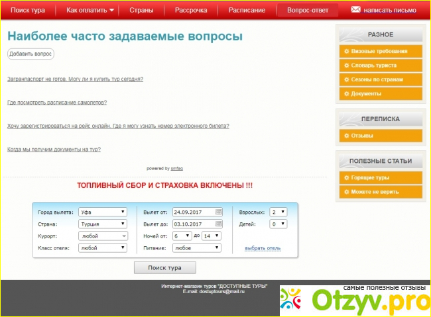Click the "Поиск тура" search button below form
Image resolution: width=431 pixels, height=317 pixels.
[165, 267]
